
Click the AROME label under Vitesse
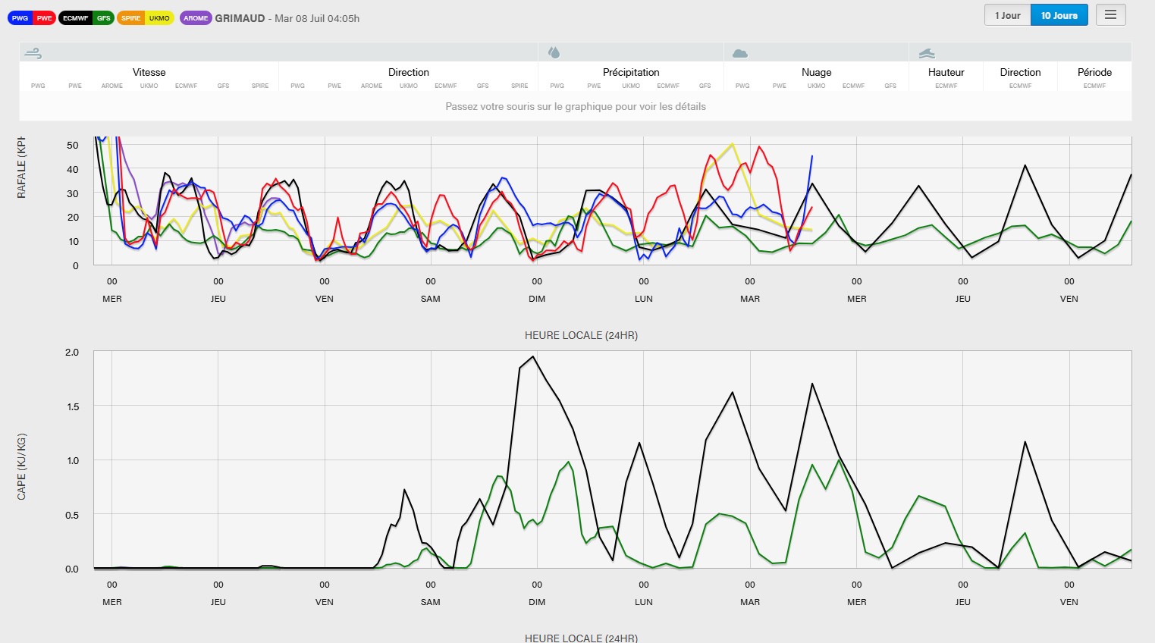tap(112, 86)
